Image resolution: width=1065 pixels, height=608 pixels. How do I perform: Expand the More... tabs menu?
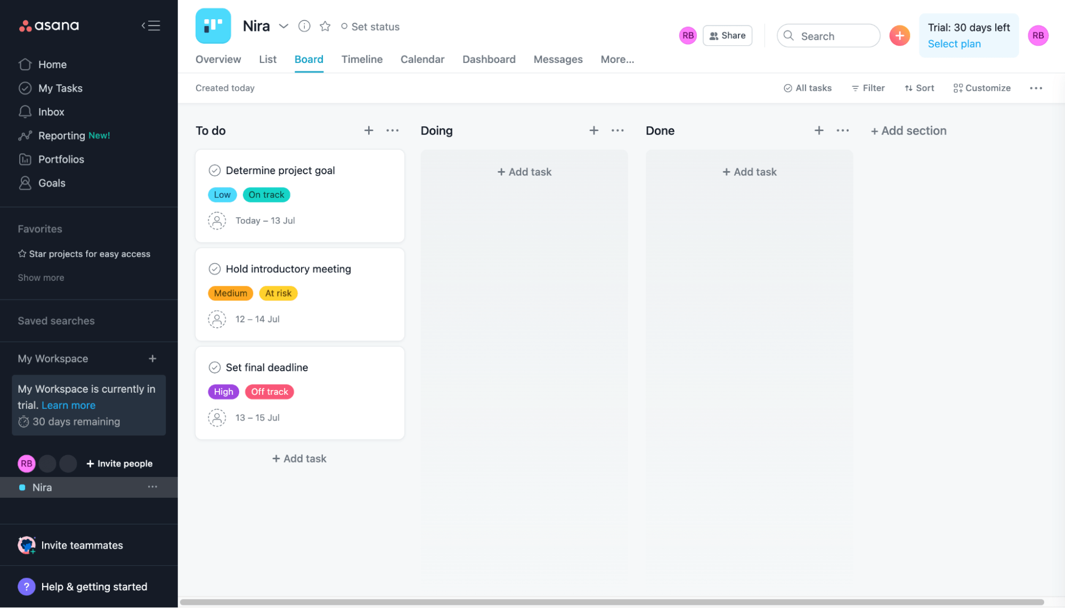click(617, 60)
